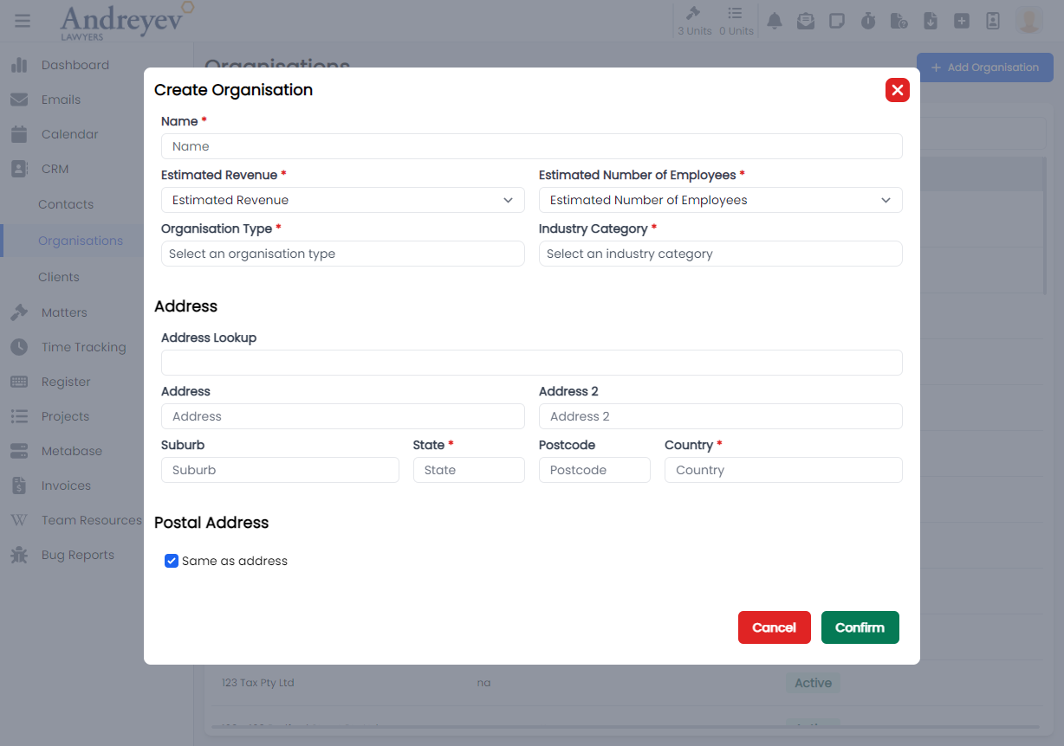Uncheck the Same as address checkbox

click(x=172, y=561)
